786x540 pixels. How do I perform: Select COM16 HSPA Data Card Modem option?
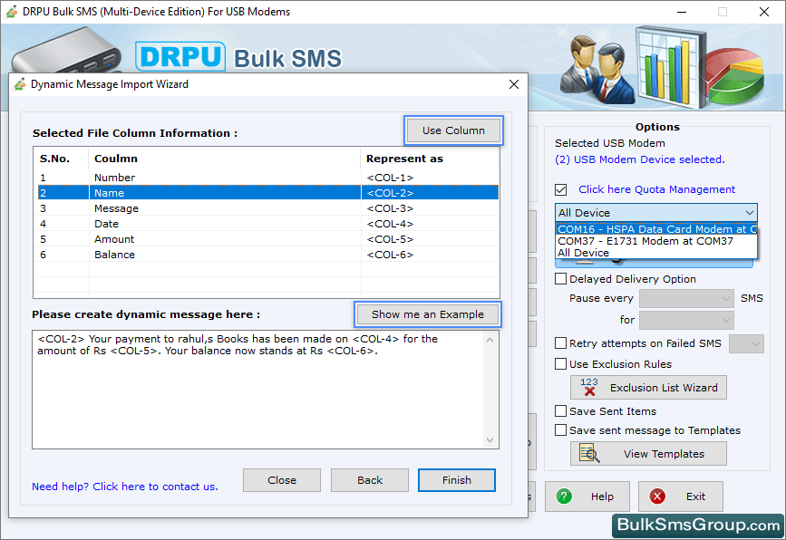656,229
